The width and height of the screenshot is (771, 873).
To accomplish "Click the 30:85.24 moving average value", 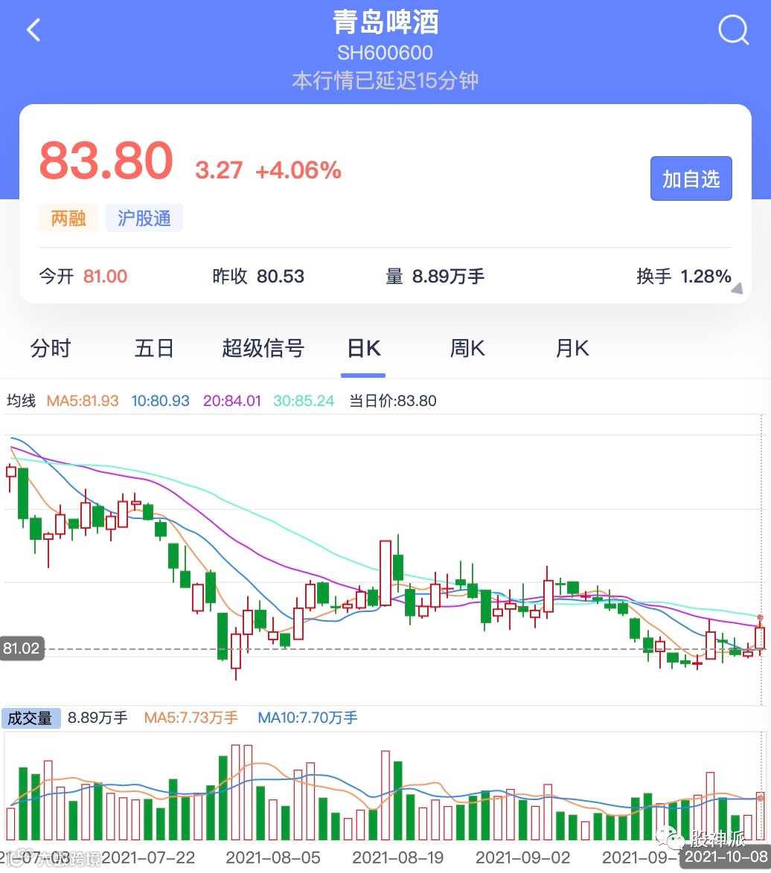I will pos(304,401).
